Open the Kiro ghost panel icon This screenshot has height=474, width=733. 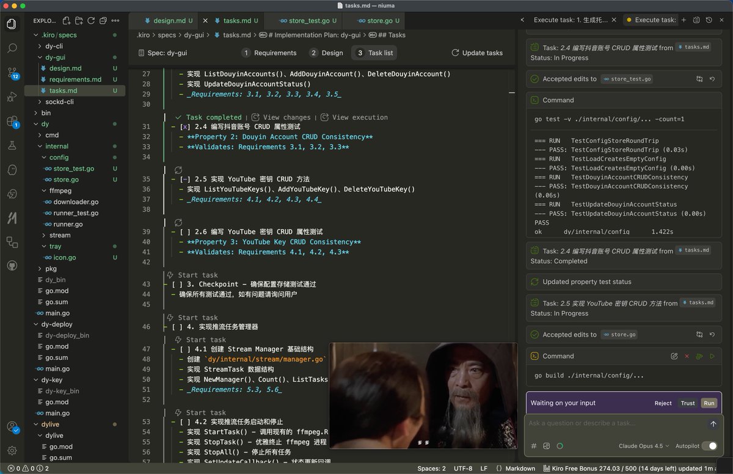[x=11, y=169]
